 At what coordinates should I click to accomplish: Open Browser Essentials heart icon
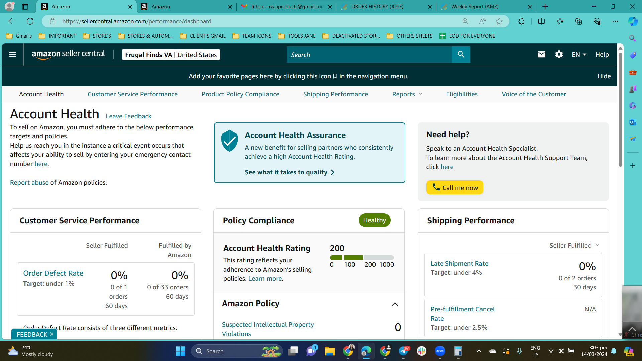[597, 21]
